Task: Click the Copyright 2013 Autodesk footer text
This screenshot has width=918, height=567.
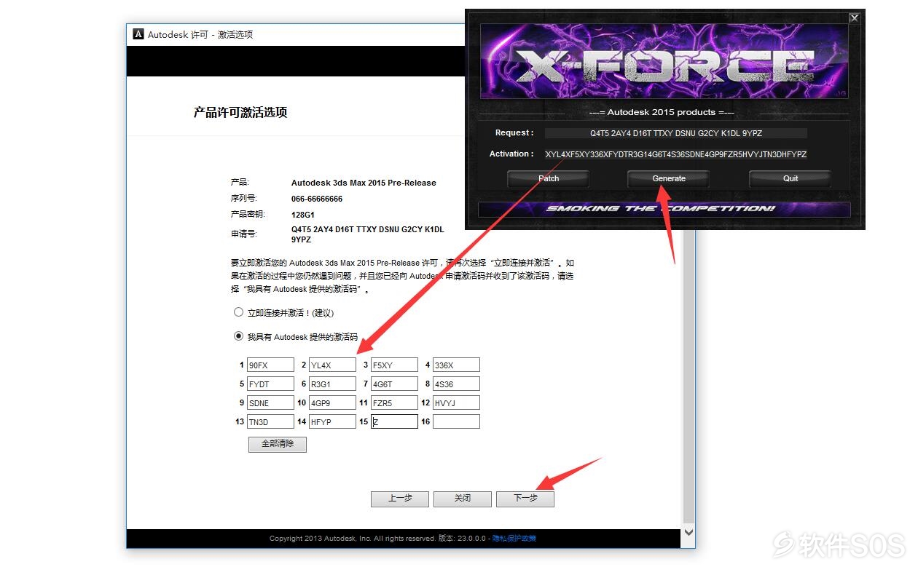Action: point(352,539)
